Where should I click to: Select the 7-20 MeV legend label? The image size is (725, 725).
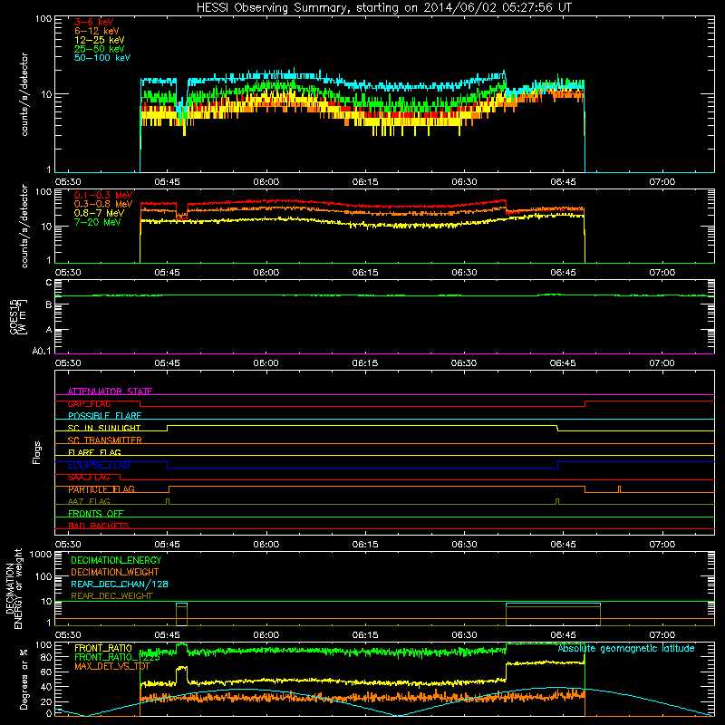click(97, 222)
